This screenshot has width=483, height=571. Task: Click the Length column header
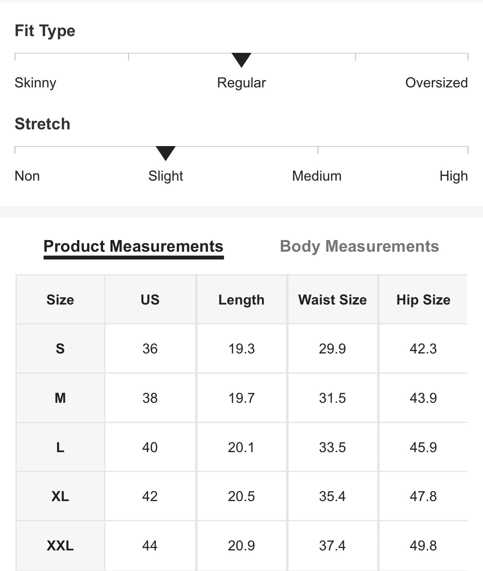click(241, 299)
